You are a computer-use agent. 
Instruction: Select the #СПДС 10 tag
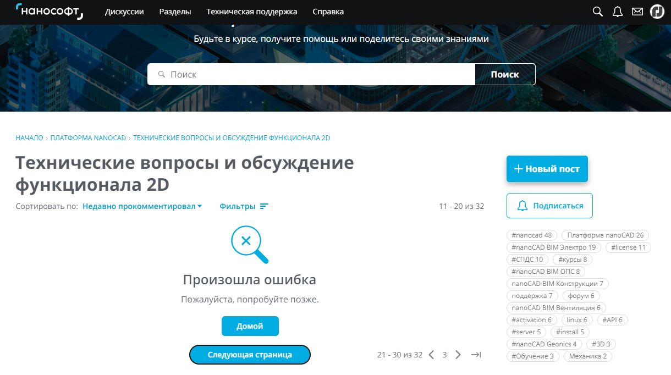[x=527, y=260]
